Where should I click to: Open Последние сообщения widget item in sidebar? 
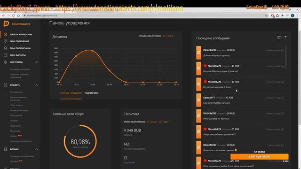click(x=21, y=141)
